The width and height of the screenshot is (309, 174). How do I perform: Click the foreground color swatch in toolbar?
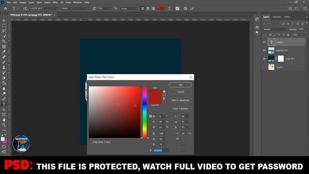2,139
